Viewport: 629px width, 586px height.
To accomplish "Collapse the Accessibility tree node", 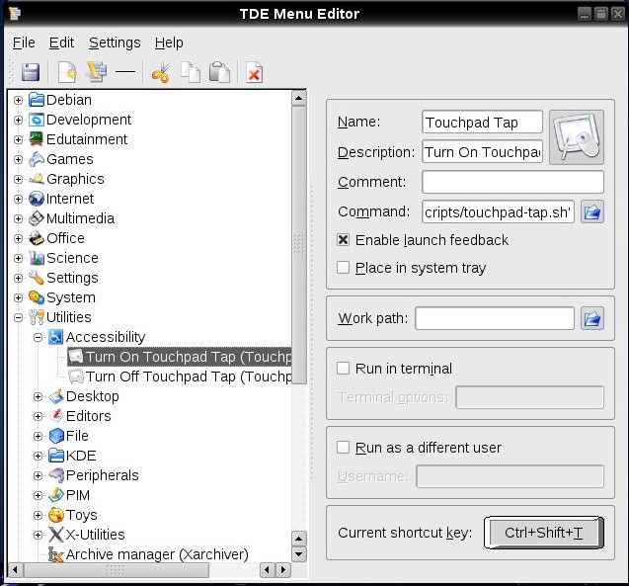I will 38,337.
